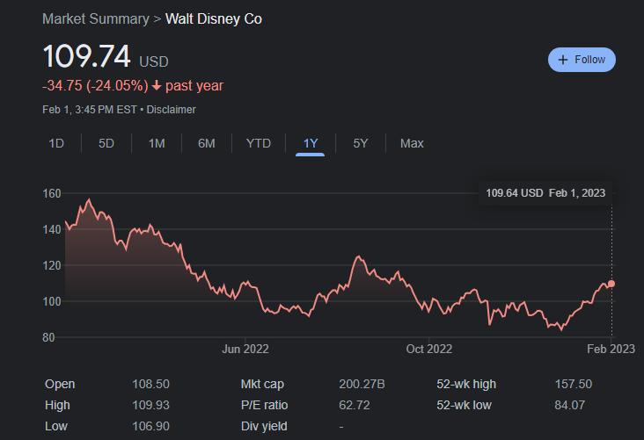Viewport: 644px width, 440px height.
Task: Switch to the 5D chart range
Action: [x=106, y=143]
